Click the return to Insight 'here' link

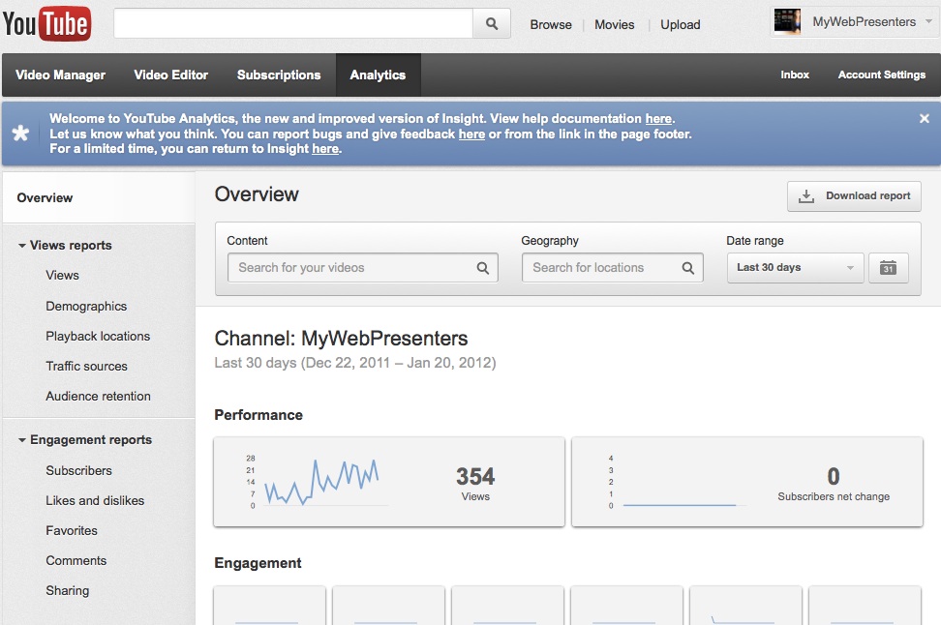tap(325, 149)
